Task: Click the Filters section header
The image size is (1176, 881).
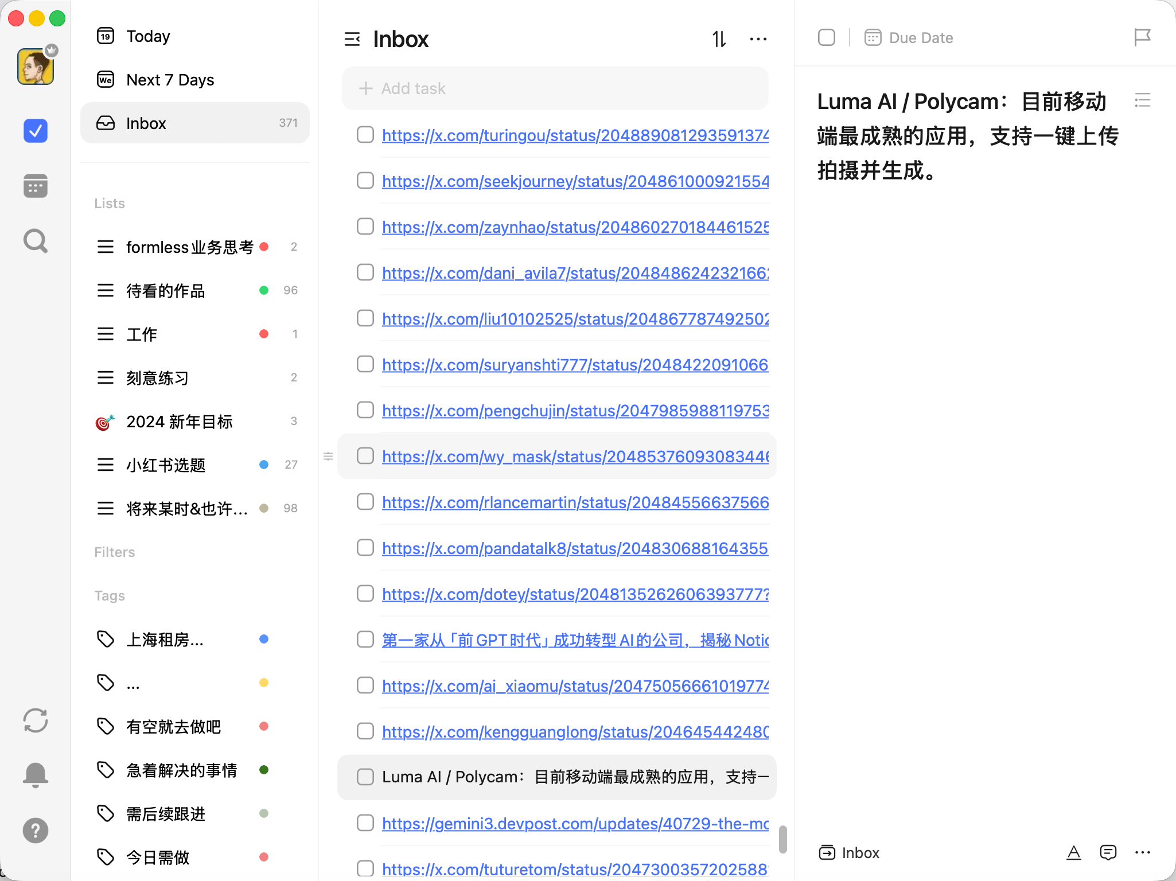Action: (115, 552)
